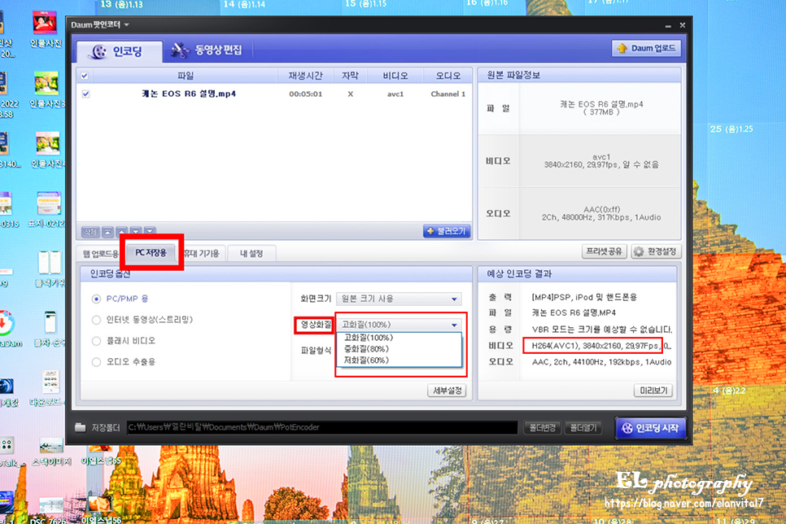Switch to the 휴대 기기용 tab
The width and height of the screenshot is (786, 524).
click(202, 253)
